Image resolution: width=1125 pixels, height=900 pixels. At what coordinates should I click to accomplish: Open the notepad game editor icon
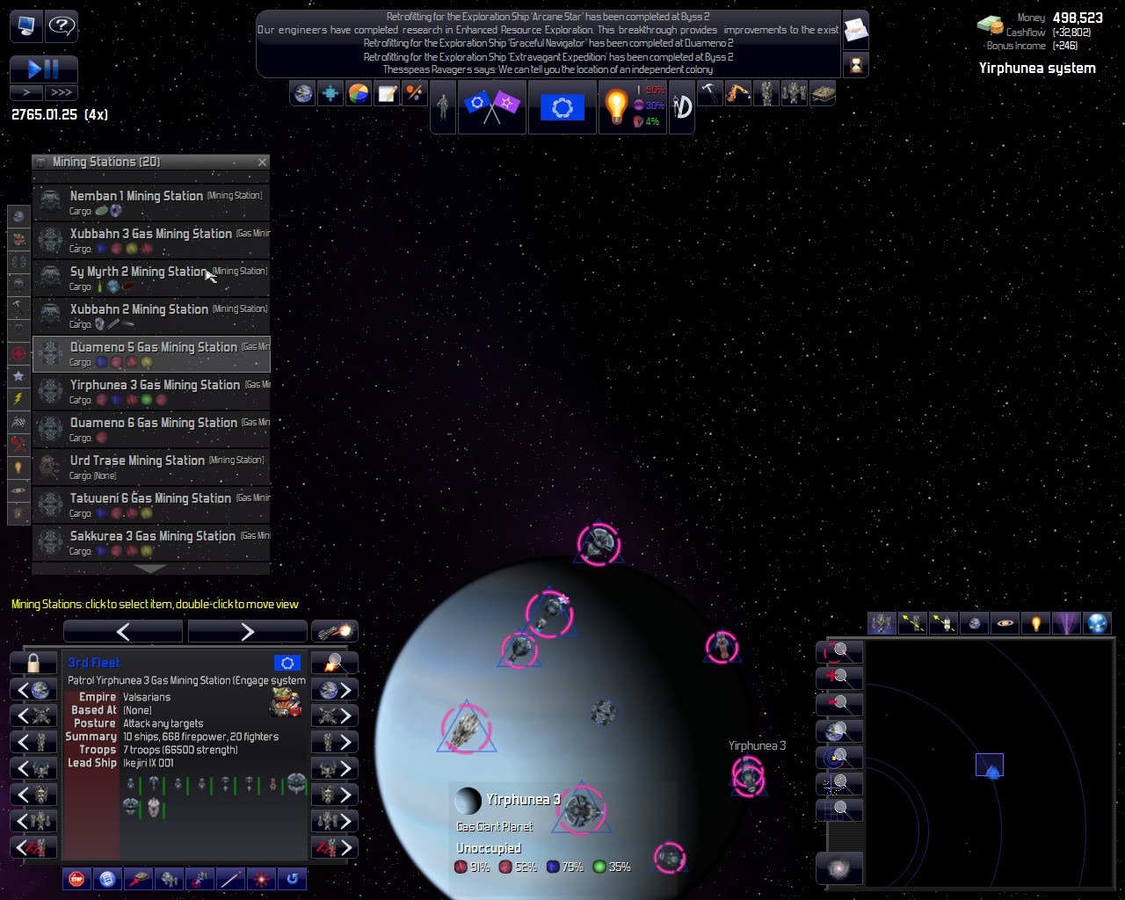pyautogui.click(x=387, y=93)
